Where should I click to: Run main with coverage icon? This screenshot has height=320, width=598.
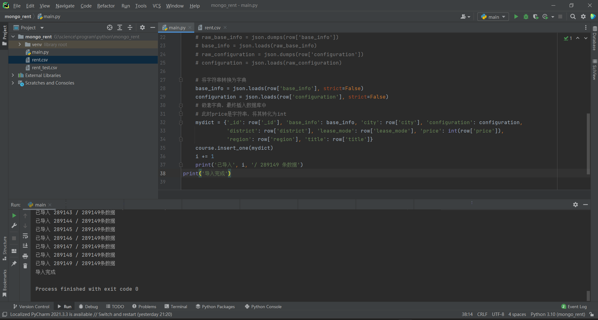[536, 17]
